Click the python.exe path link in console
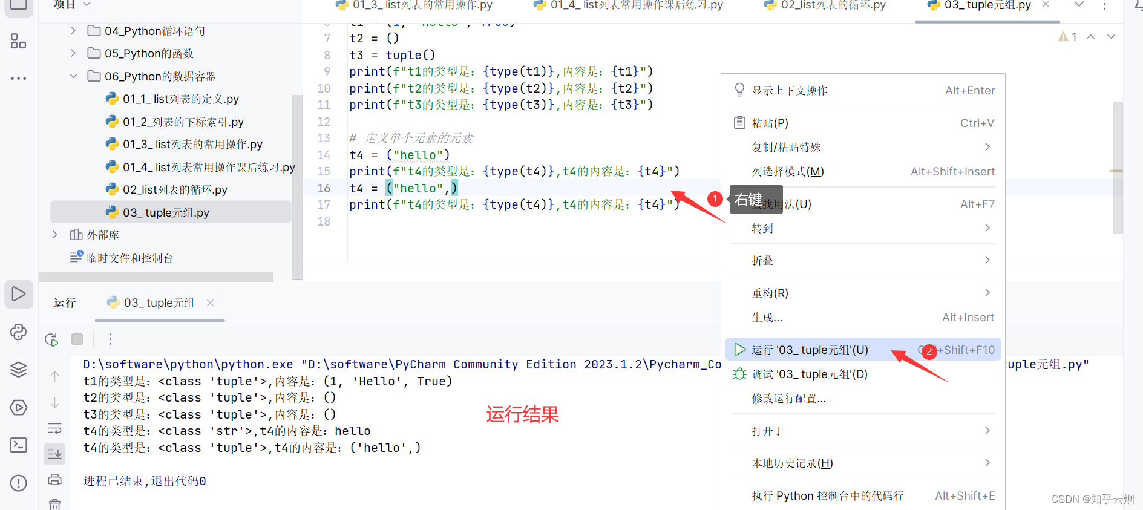1143x510 pixels. (188, 364)
